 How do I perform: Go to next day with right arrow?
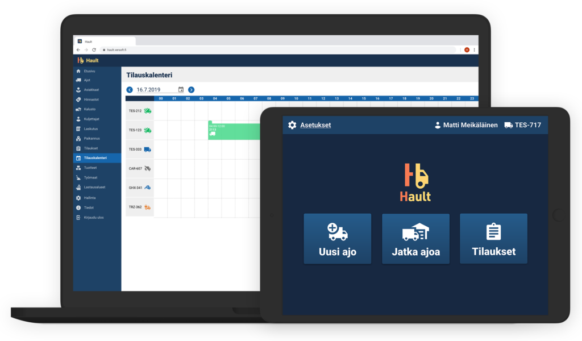191,90
